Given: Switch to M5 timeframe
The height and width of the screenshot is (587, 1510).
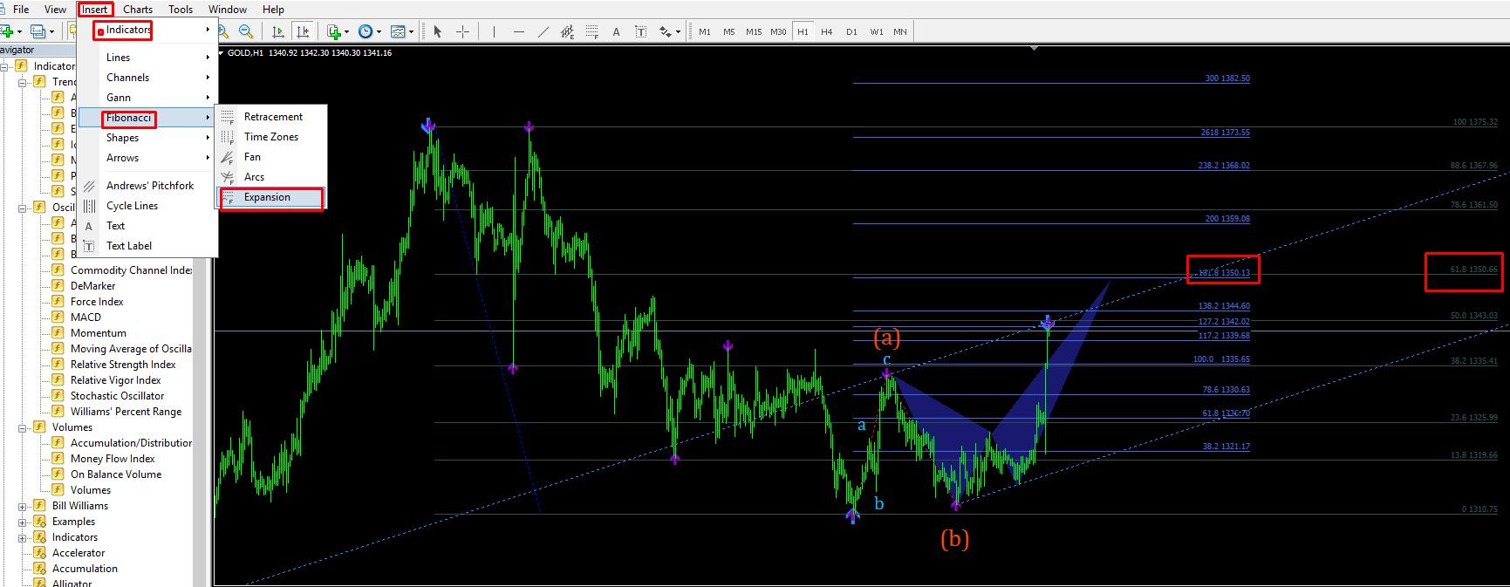Looking at the screenshot, I should (x=729, y=31).
